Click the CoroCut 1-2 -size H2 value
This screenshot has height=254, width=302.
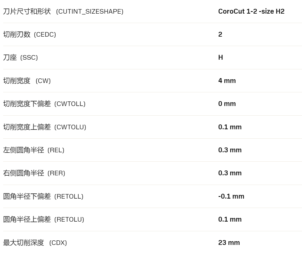coord(251,11)
